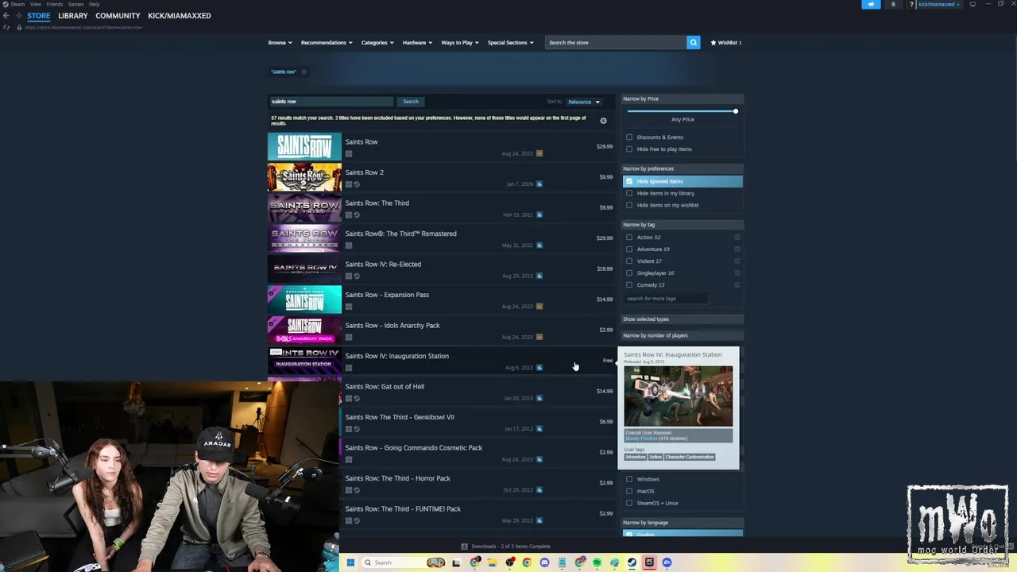Open Discord from the taskbar

pyautogui.click(x=544, y=562)
